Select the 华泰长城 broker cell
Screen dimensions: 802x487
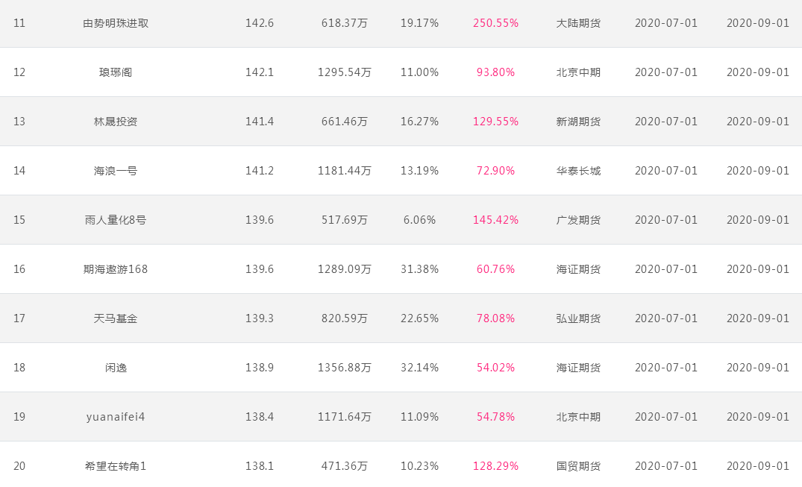tap(578, 171)
